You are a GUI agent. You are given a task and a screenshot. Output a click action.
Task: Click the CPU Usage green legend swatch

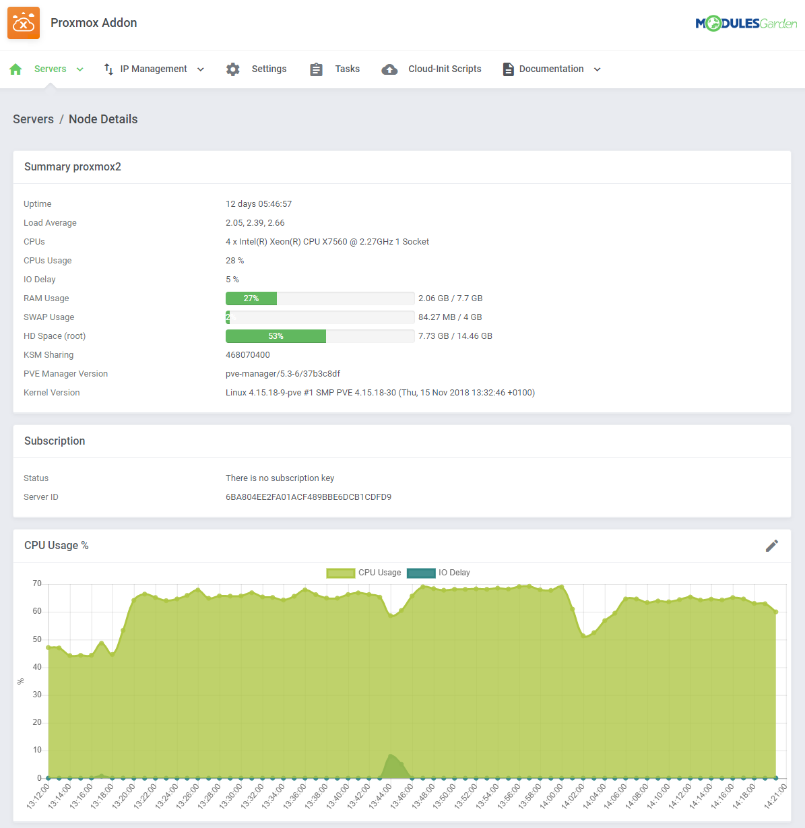[341, 573]
